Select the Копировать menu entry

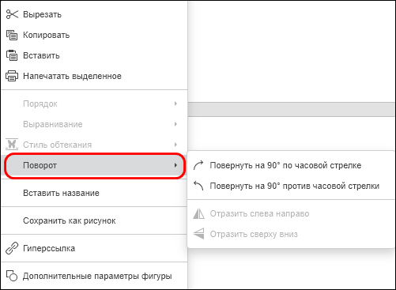[94, 35]
